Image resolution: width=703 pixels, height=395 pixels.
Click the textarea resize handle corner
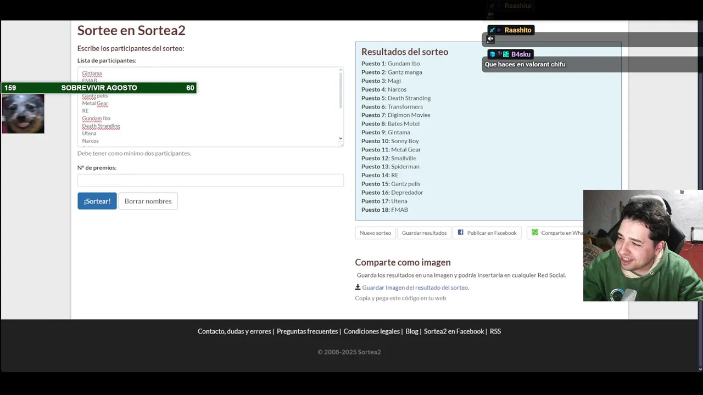click(341, 144)
